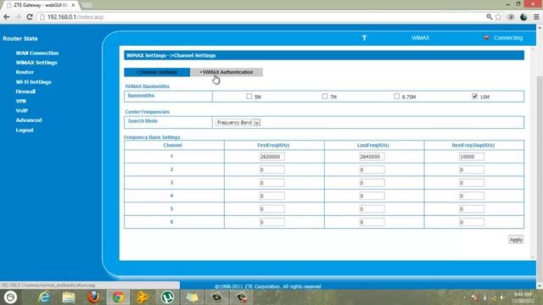
Task: Click the address bar showing 192.168.0.1
Action: pos(260,17)
